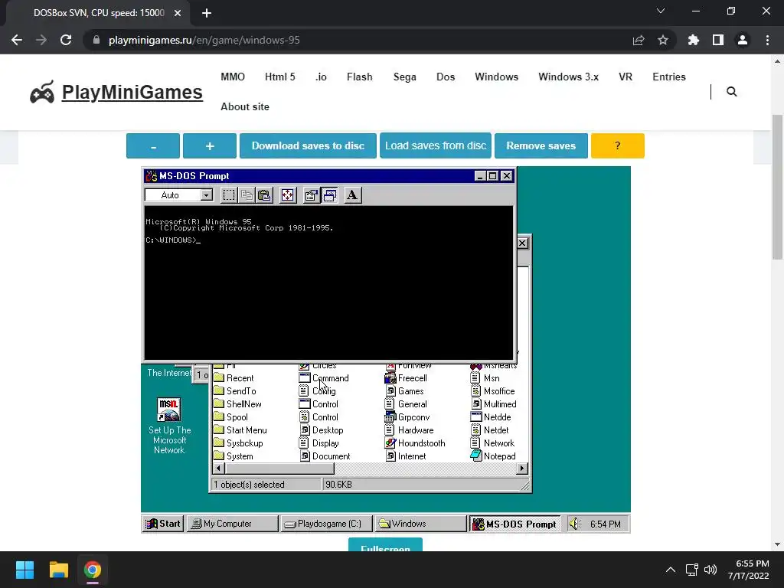Select the Hardware file
The width and height of the screenshot is (784, 588).
click(409, 430)
